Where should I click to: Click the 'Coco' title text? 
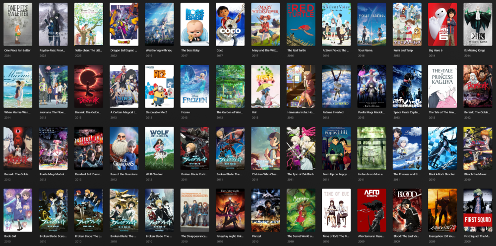[x=220, y=50]
